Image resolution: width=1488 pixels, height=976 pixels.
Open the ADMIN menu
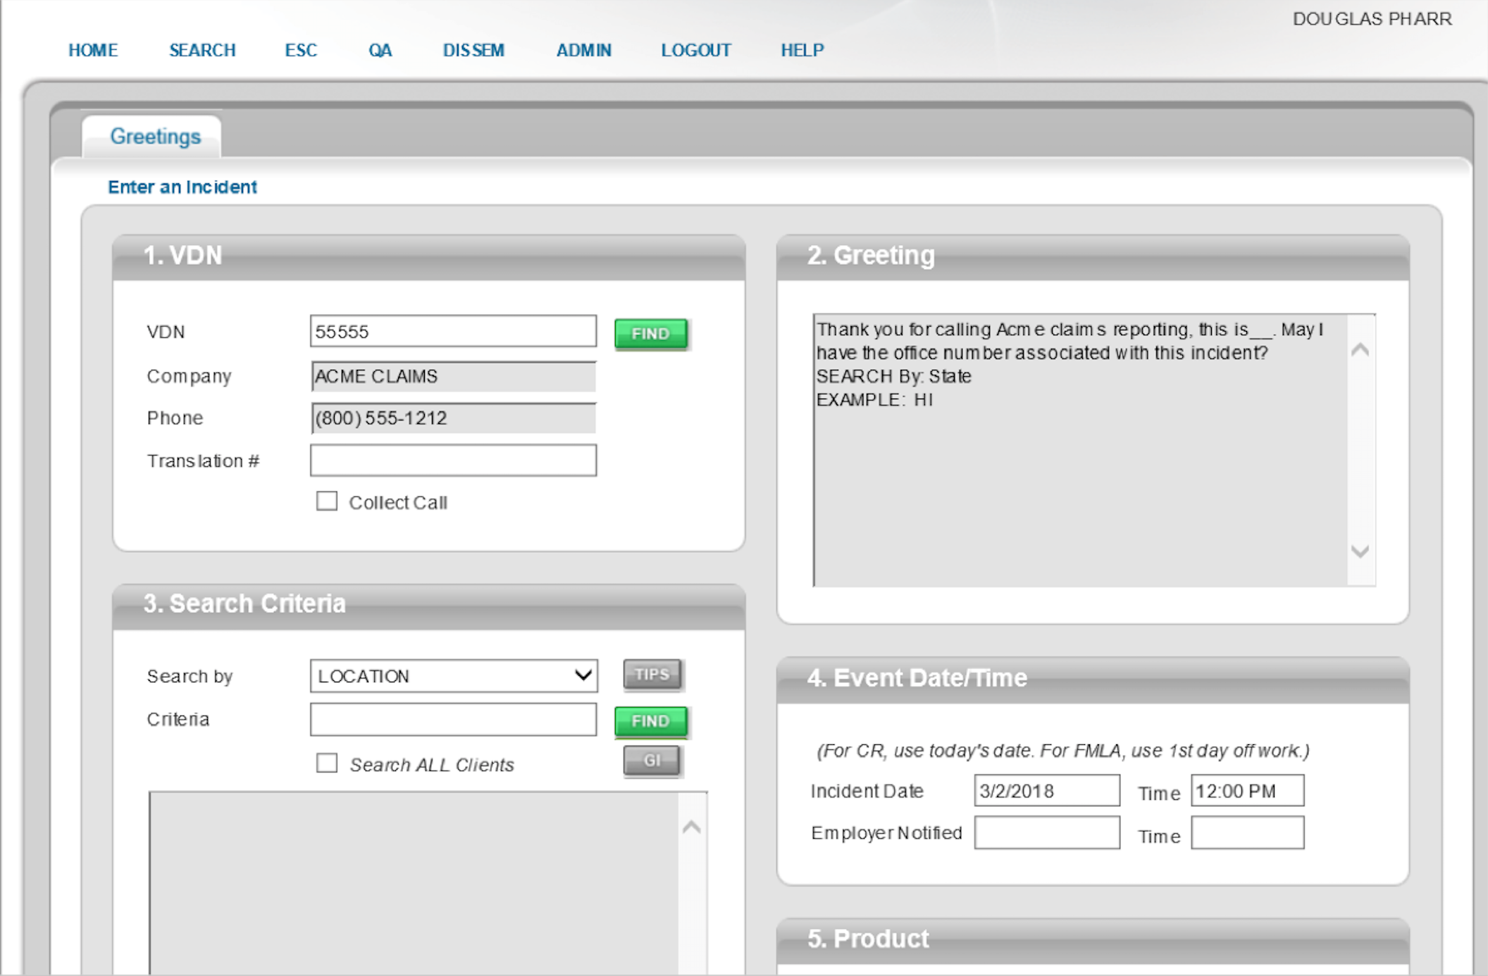(583, 50)
